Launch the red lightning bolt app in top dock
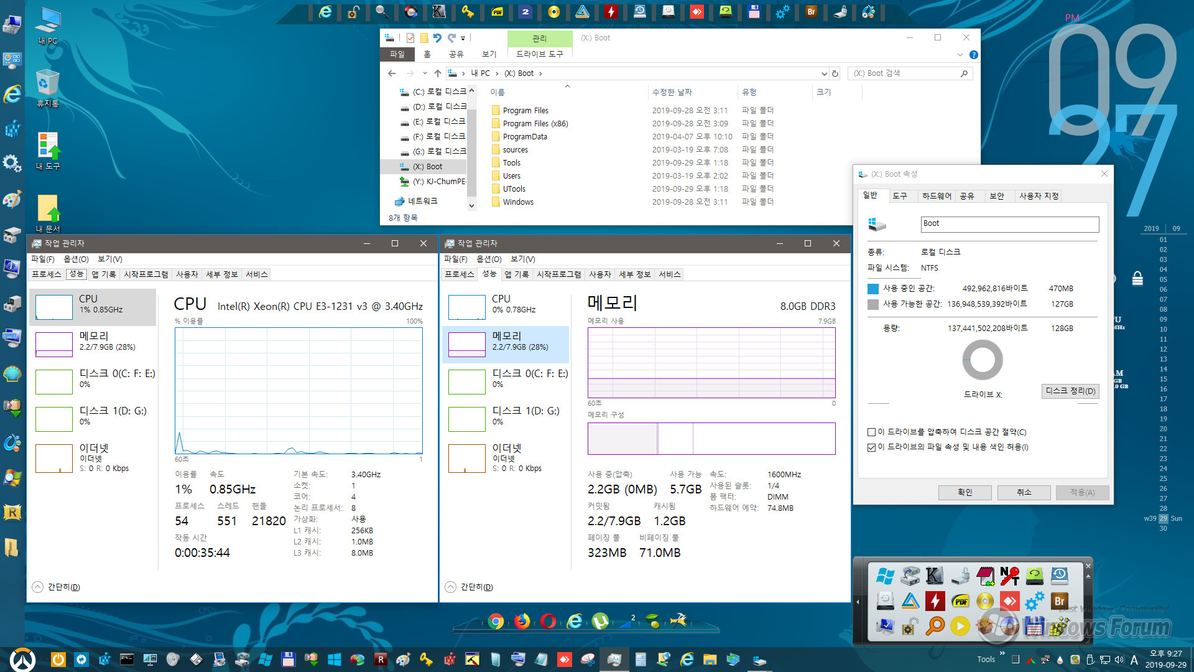The height and width of the screenshot is (672, 1194). (611, 12)
